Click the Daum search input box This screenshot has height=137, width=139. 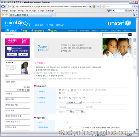118,6
